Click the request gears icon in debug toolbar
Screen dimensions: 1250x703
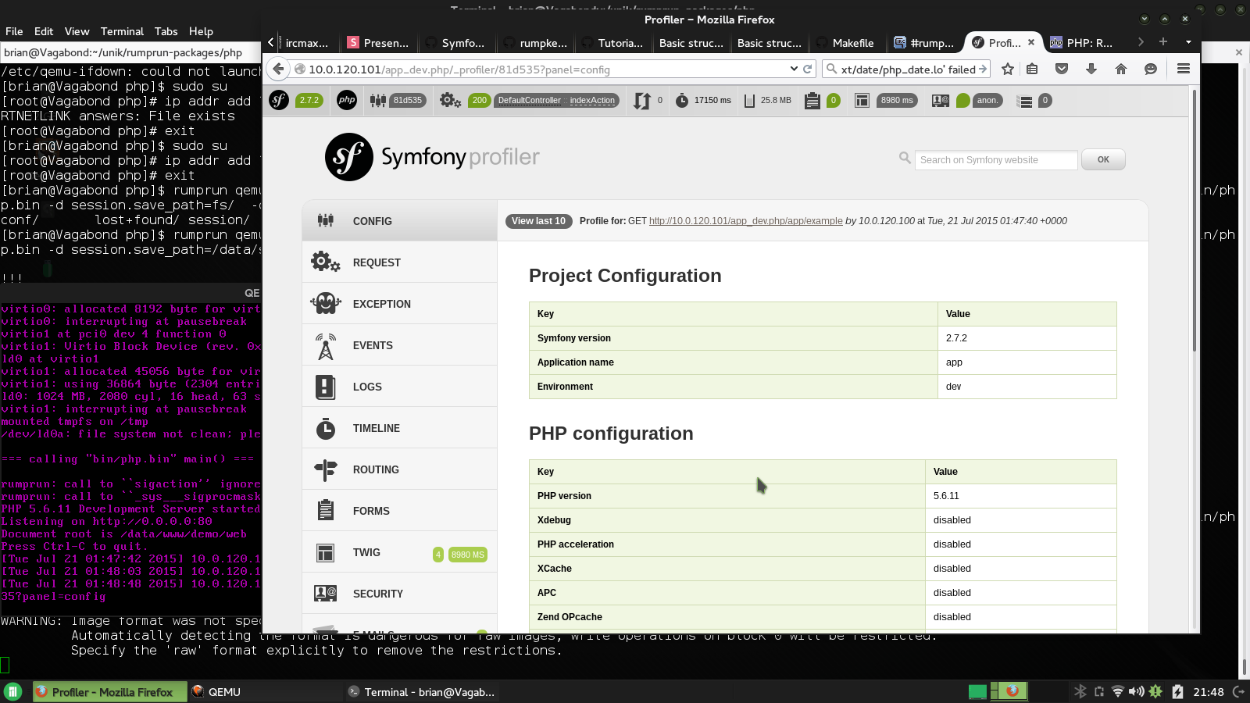(x=450, y=100)
